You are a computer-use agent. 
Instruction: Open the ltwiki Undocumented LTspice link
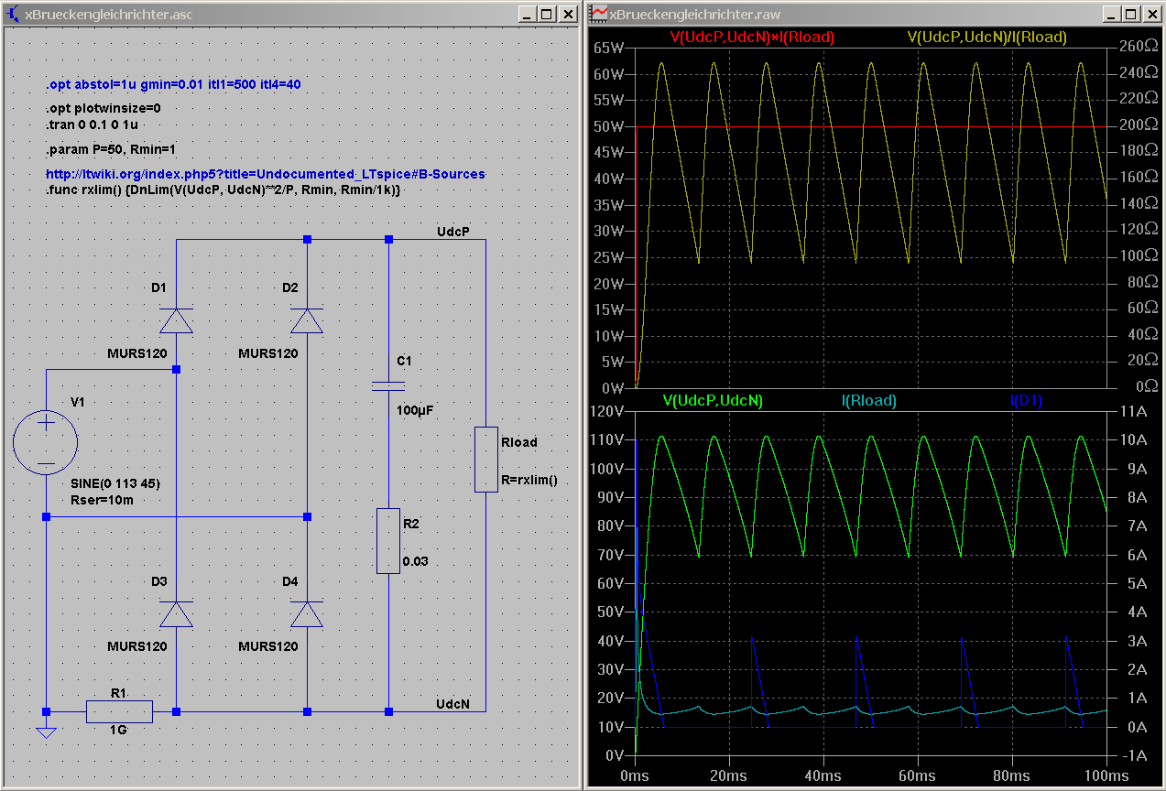[x=266, y=174]
